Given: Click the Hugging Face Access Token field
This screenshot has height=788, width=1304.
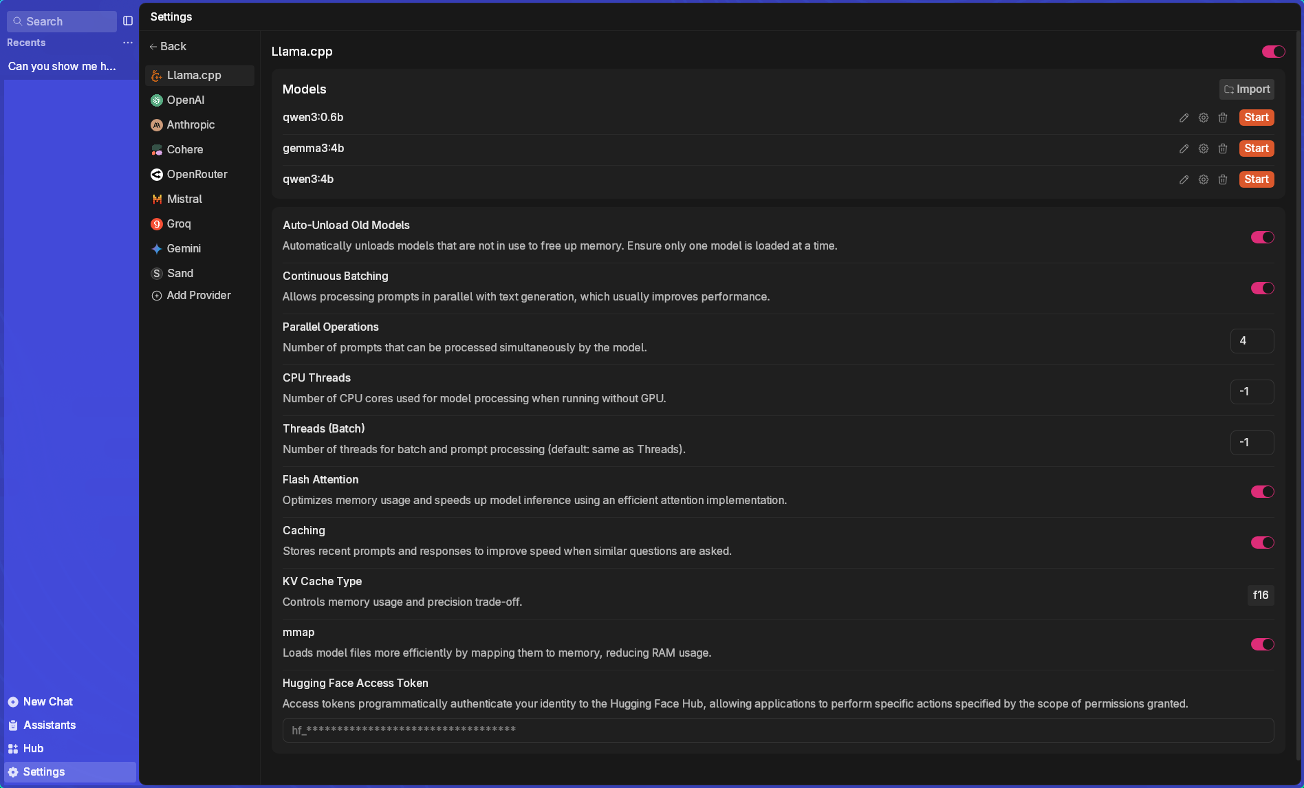Looking at the screenshot, I should pyautogui.click(x=777, y=730).
